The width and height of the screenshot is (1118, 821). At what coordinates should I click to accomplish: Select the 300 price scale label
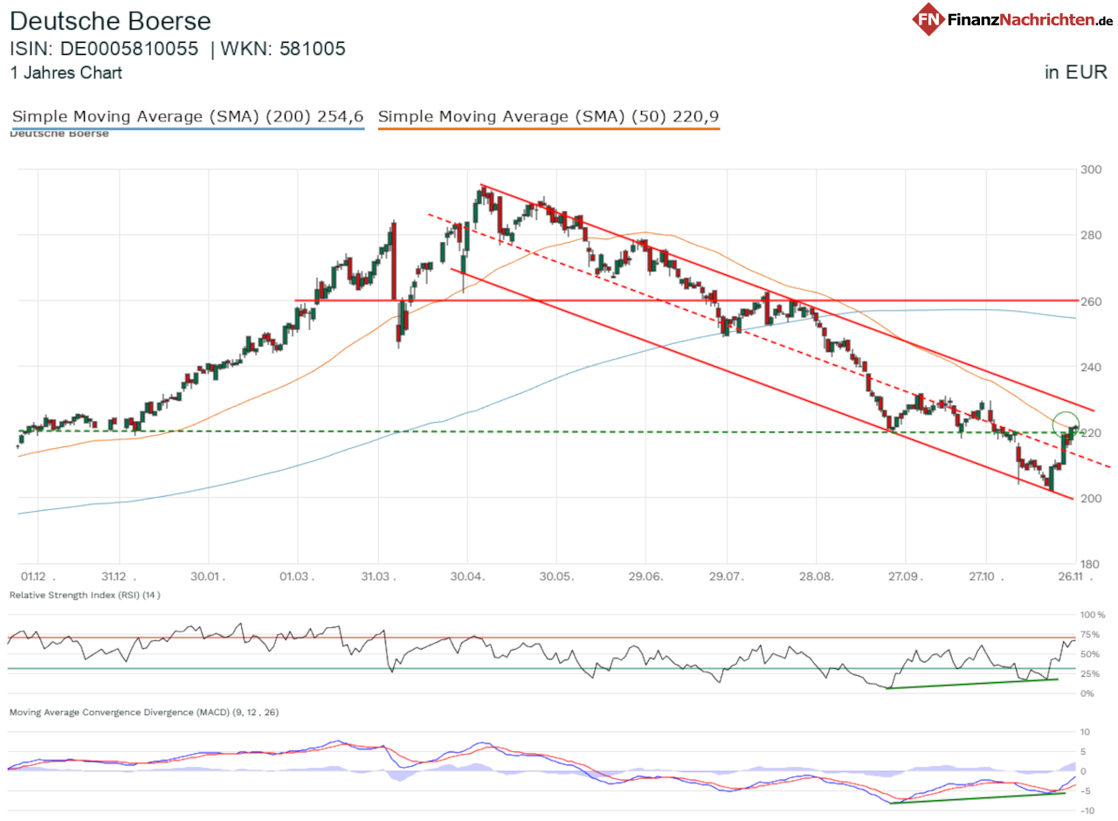pos(1090,169)
